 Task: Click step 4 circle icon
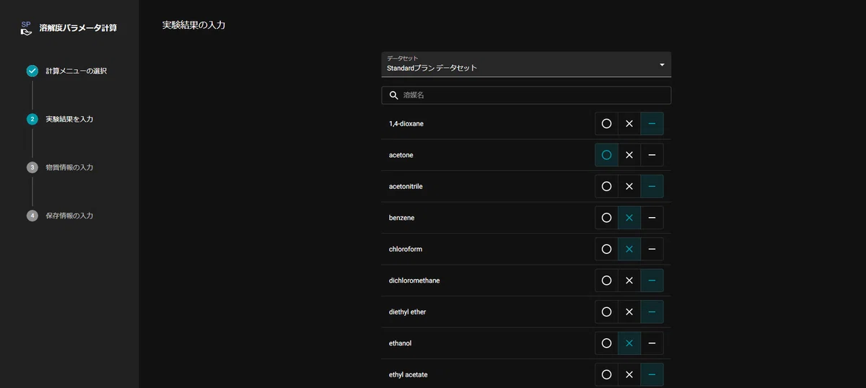(32, 216)
